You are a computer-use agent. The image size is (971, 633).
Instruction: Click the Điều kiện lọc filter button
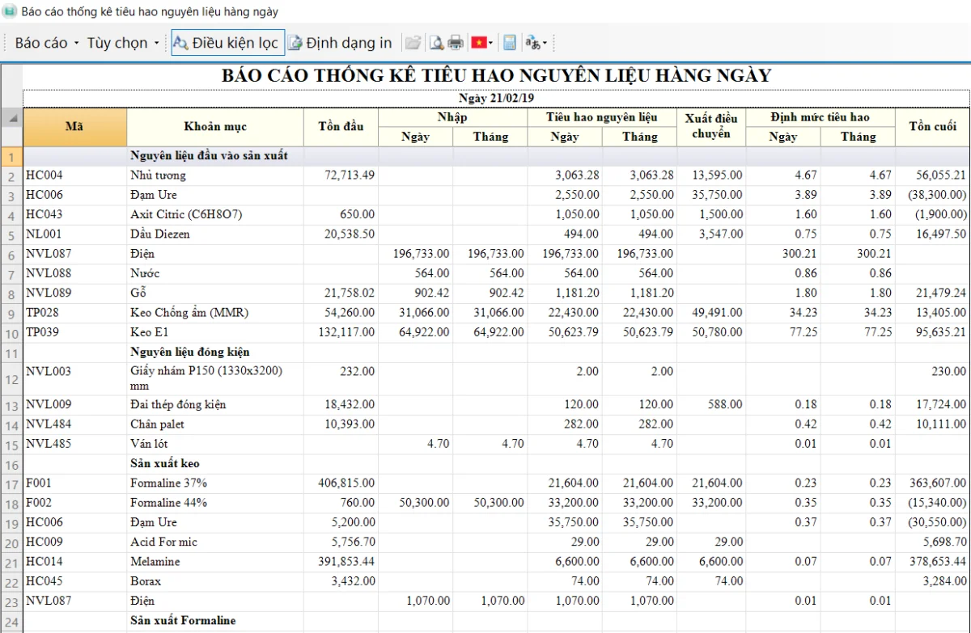point(227,43)
